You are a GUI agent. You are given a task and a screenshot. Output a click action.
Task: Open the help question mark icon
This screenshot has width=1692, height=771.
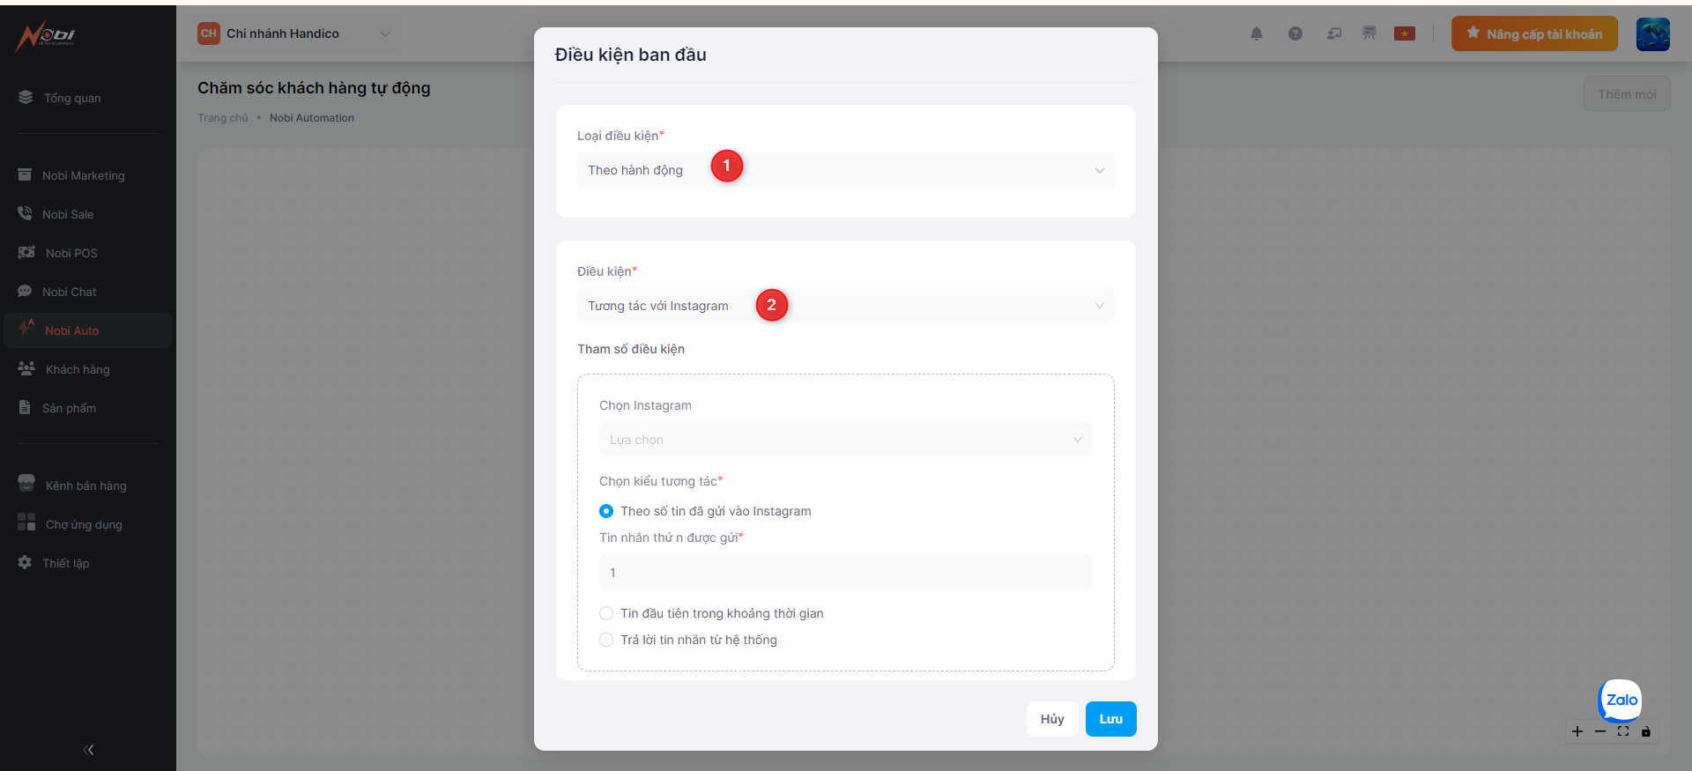click(x=1295, y=33)
